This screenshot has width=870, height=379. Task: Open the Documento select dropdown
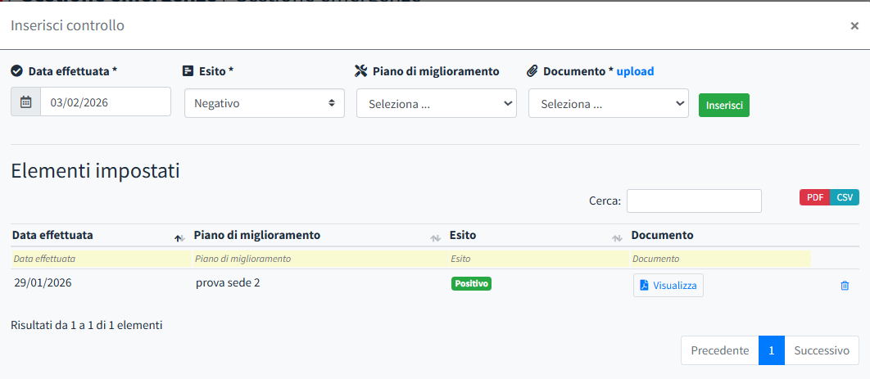(608, 104)
